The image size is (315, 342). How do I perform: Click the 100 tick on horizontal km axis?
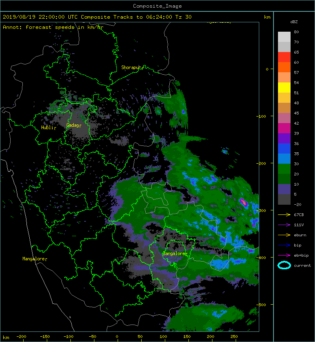tap(163, 337)
